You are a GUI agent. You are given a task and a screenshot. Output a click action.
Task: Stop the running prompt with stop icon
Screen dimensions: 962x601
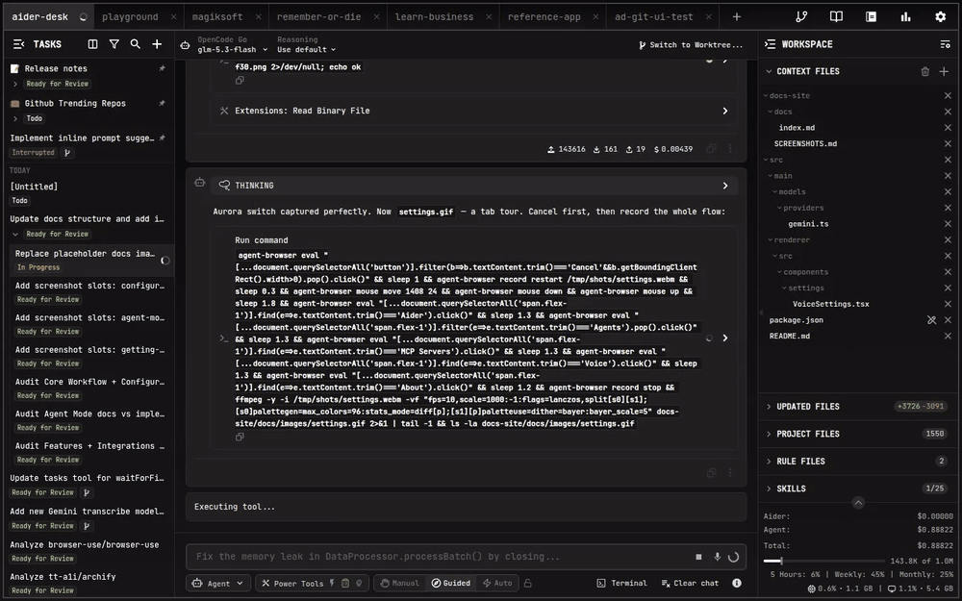point(698,557)
